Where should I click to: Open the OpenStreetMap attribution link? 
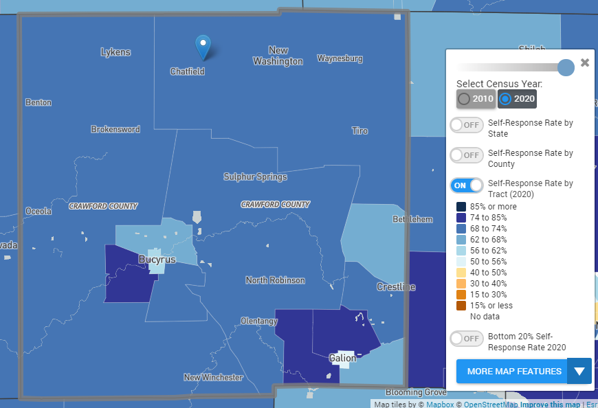point(491,405)
